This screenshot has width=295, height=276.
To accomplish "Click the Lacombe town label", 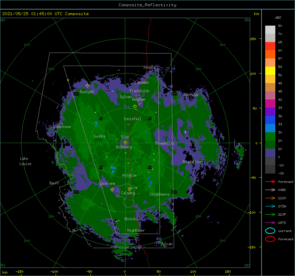I will click(x=142, y=82).
